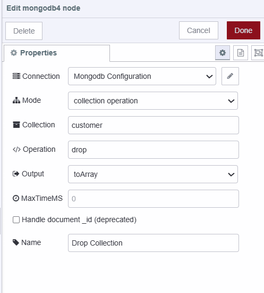264x293 pixels.
Task: Open node appearance settings icon
Action: pos(258,53)
